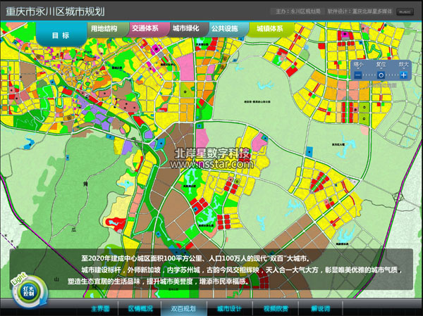The image size is (423, 316).
Task: Click the round reset-view (复位) button
Action: point(381,74)
